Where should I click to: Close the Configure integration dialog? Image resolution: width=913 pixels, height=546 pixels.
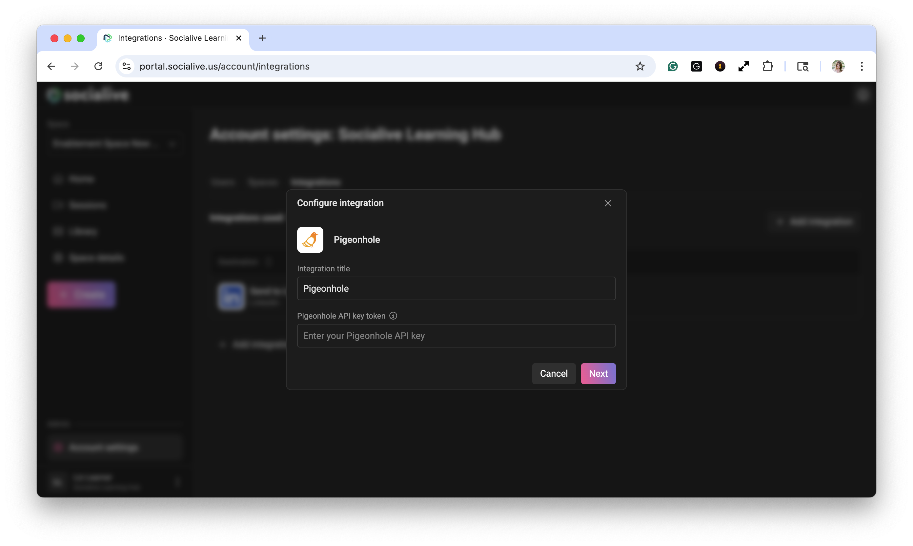607,203
